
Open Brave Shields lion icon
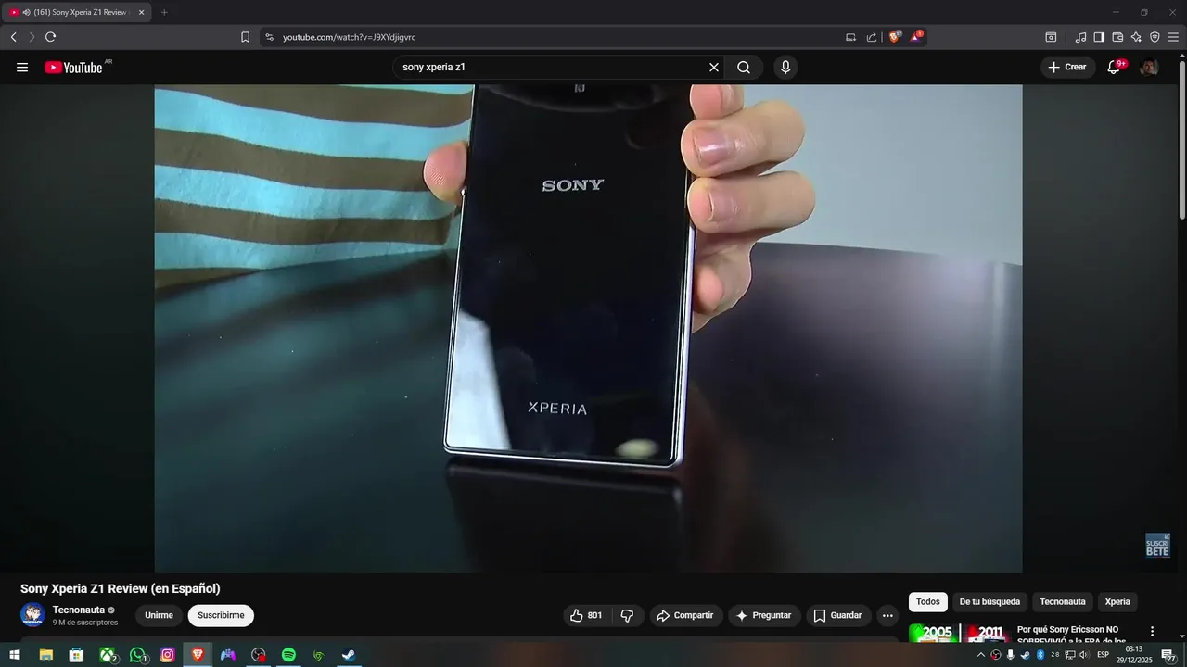[x=895, y=37]
